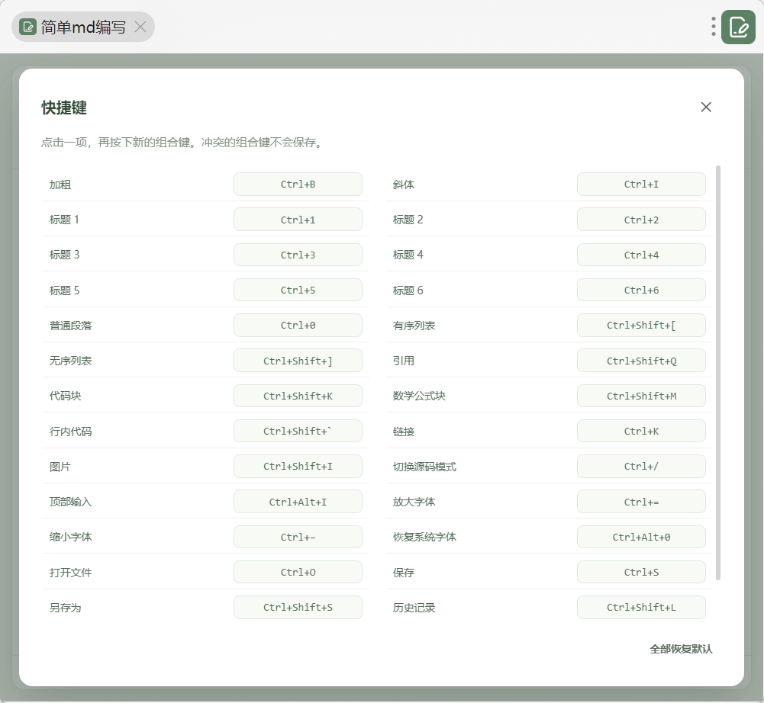Click the 历史记录 row label
This screenshot has width=764, height=703.
pyautogui.click(x=414, y=608)
